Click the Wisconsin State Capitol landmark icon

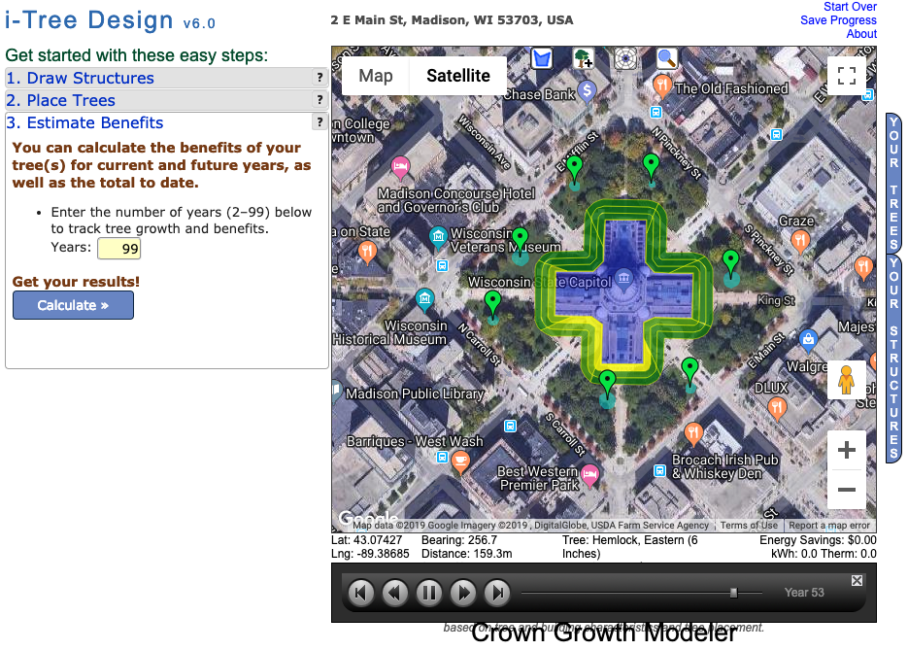(623, 278)
